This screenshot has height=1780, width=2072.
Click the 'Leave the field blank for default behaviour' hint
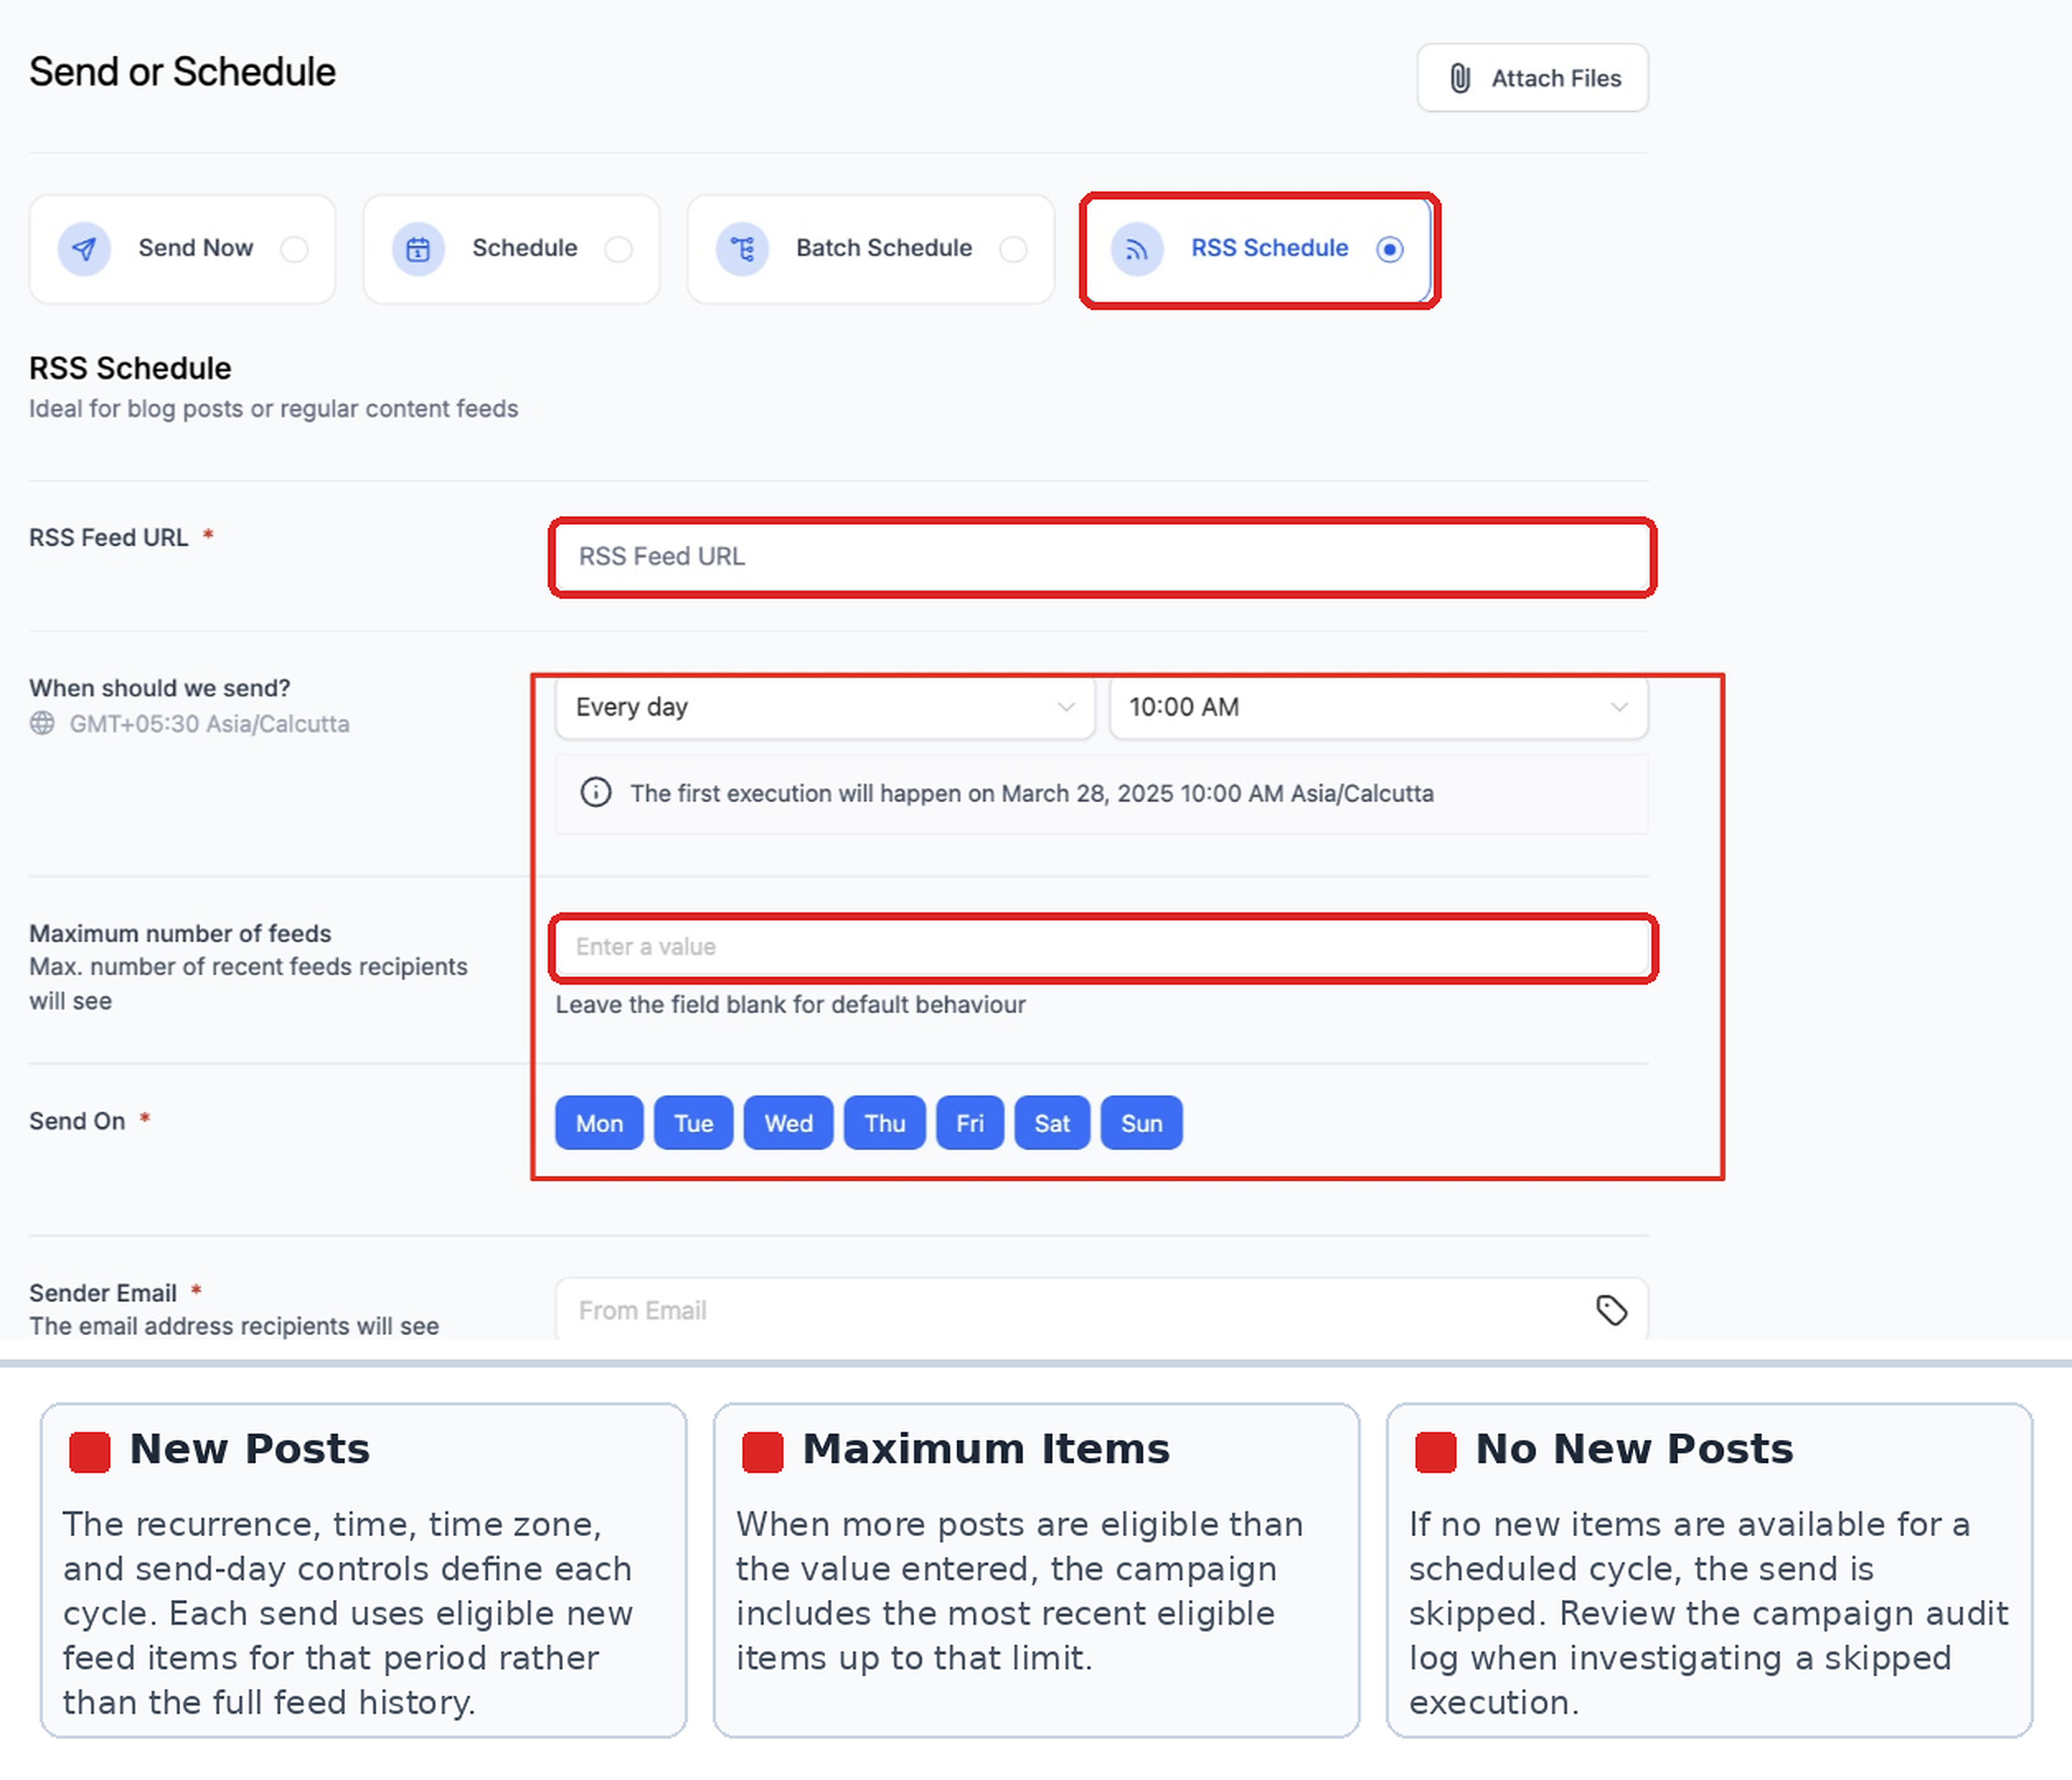point(790,1004)
